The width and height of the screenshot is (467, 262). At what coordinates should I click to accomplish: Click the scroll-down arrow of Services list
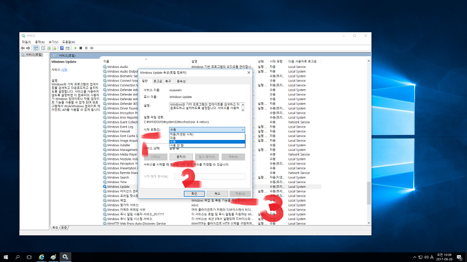369,223
